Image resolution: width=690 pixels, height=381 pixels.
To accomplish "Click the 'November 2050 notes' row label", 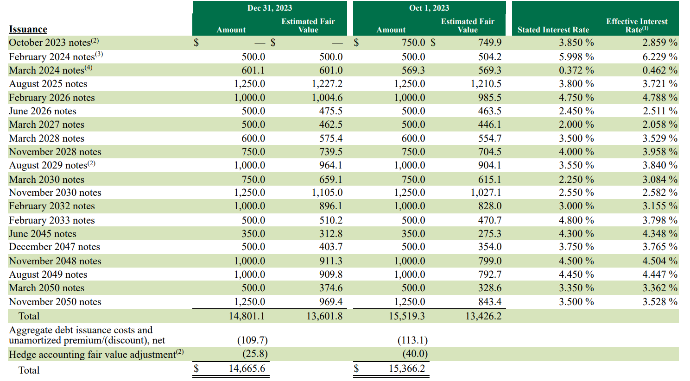I will point(55,302).
